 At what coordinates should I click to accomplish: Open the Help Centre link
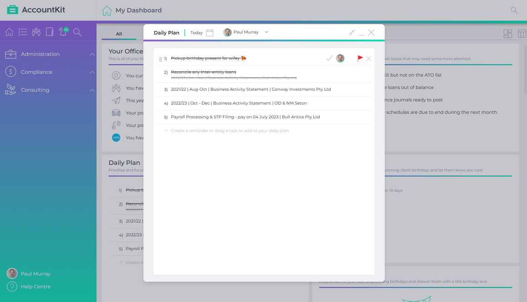point(35,287)
